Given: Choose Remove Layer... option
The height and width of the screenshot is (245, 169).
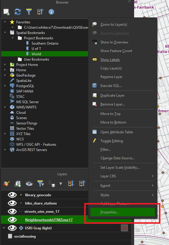Looking at the screenshot, I should coord(123,104).
